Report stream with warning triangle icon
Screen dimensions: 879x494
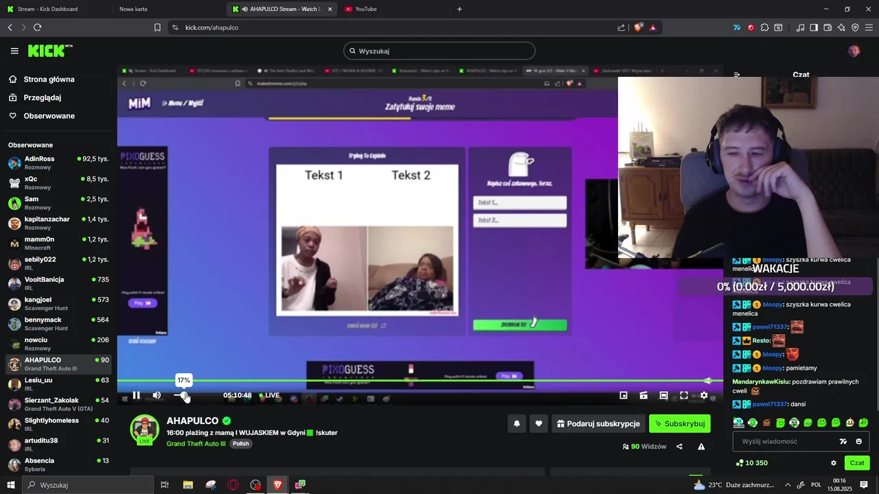[x=701, y=447]
